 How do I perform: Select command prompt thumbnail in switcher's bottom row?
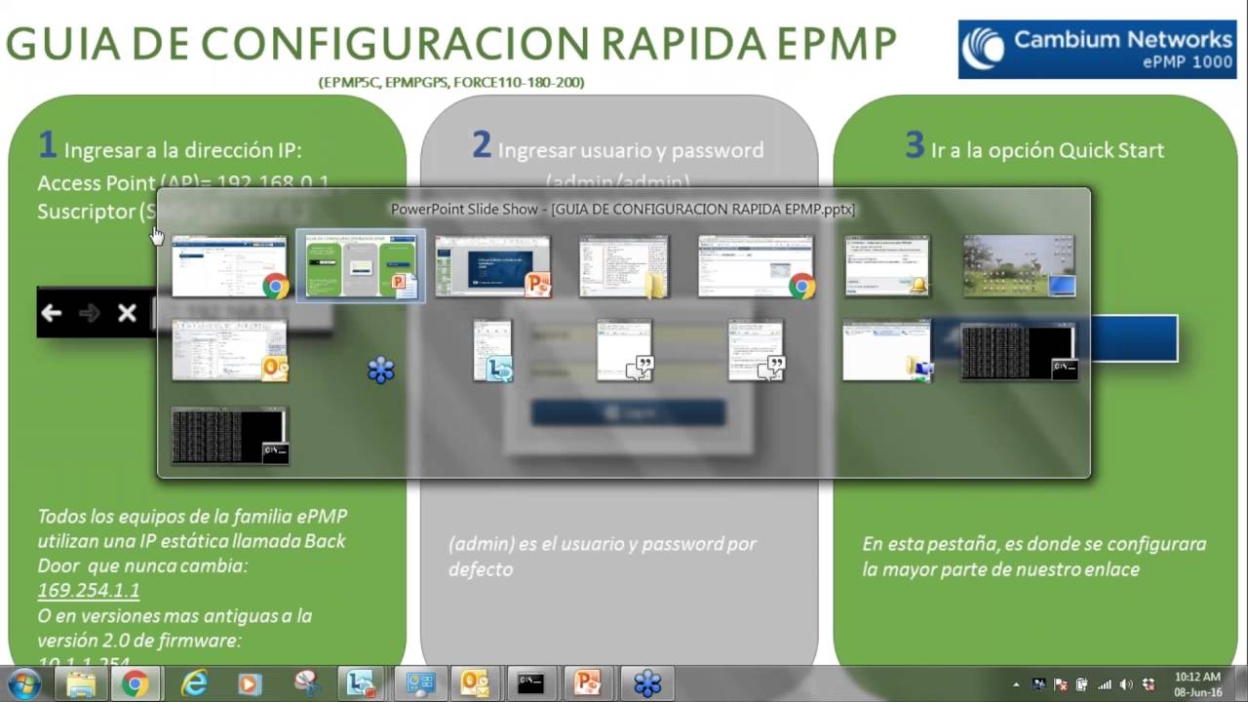pos(230,436)
